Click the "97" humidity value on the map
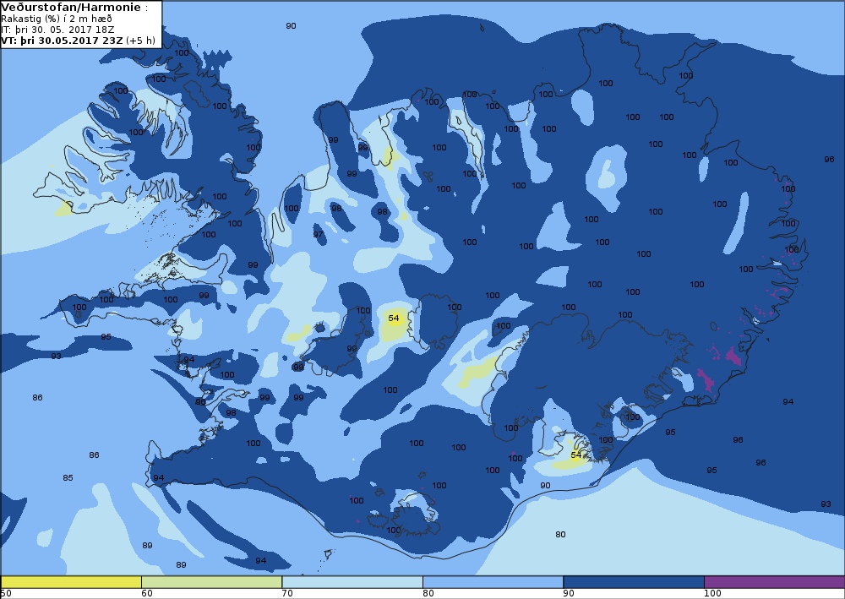Image resolution: width=845 pixels, height=599 pixels. coord(318,234)
